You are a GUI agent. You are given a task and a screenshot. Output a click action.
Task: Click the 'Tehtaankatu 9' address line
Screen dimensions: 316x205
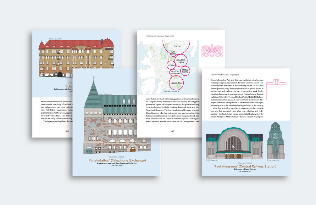tap(63, 89)
